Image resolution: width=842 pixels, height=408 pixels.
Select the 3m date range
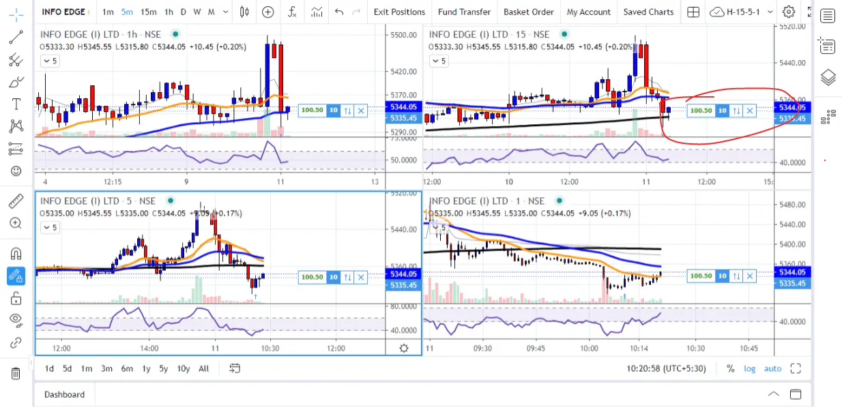[x=106, y=368]
